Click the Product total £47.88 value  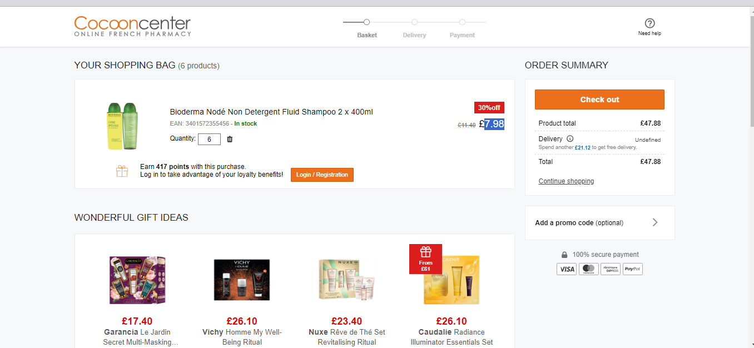[x=651, y=123]
